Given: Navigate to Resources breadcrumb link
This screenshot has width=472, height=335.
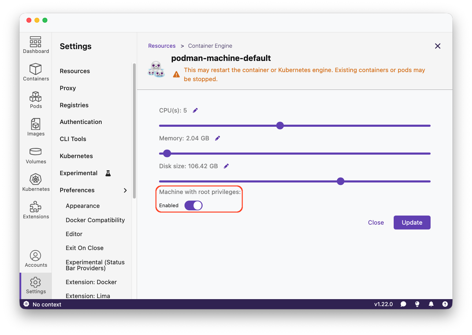Looking at the screenshot, I should tap(162, 46).
